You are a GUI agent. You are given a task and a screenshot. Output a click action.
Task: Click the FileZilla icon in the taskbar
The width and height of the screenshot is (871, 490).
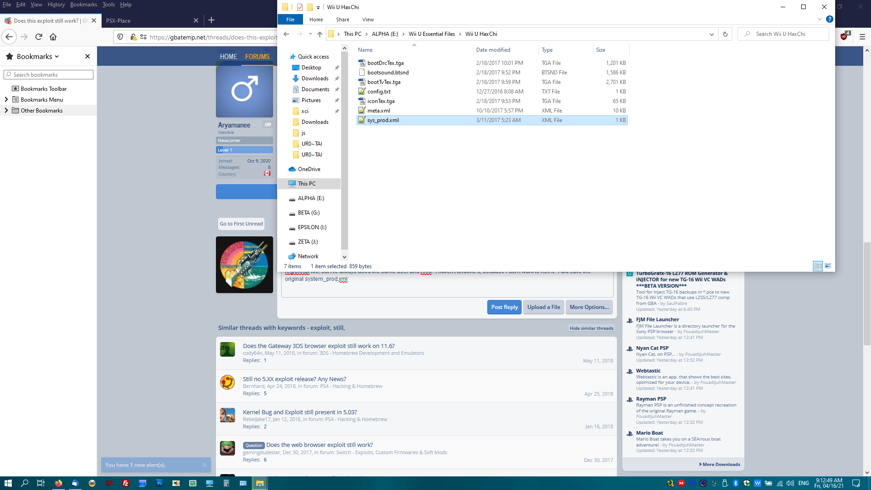(x=126, y=483)
